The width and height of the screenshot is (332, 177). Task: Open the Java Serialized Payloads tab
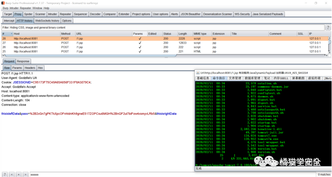point(268,14)
